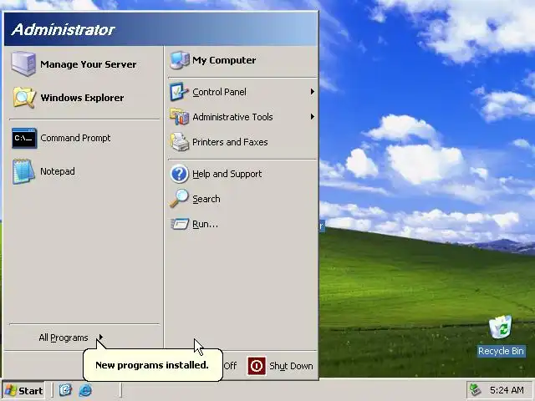This screenshot has height=401, width=535.
Task: Click the Manage Your Server icon
Action: 23,63
